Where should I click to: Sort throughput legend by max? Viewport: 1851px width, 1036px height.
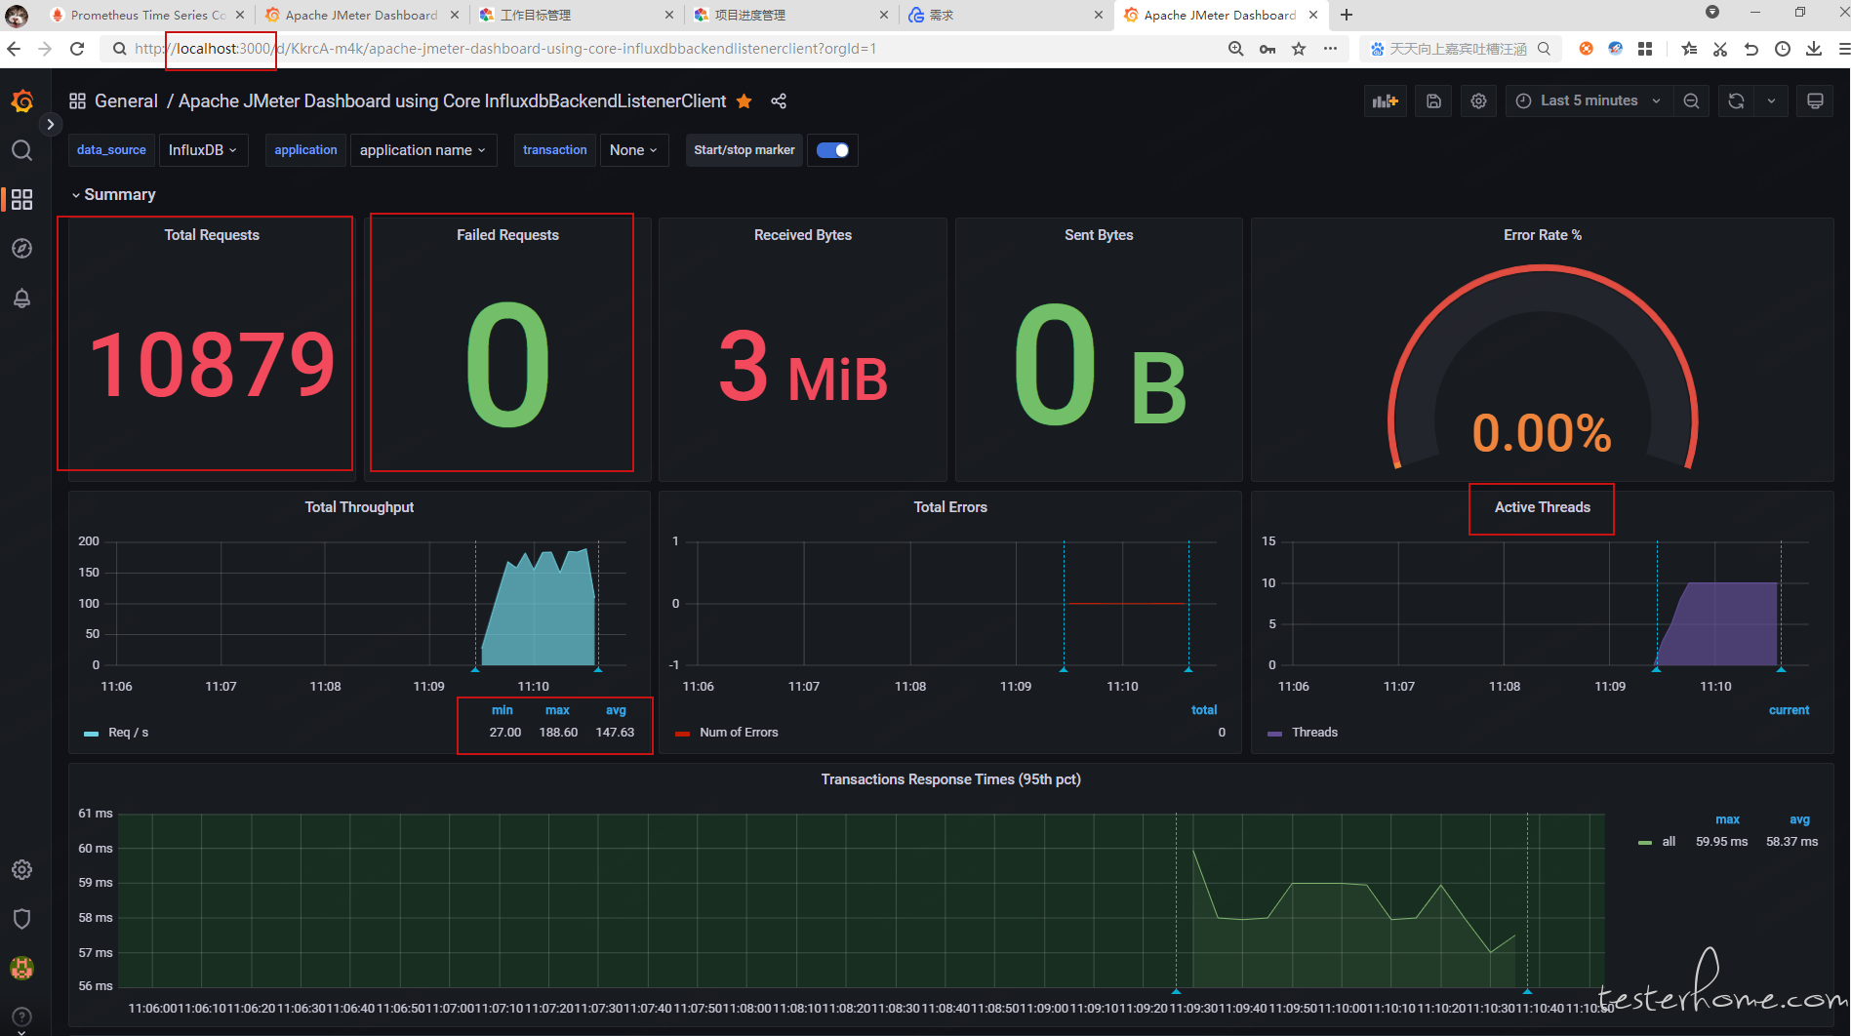[557, 710]
